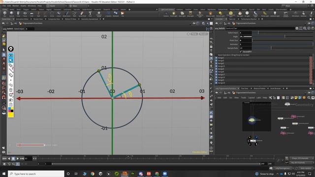Toggle the lock icon beside the viewport
Image resolution: width=315 pixels, height=177 pixels.
tap(211, 46)
